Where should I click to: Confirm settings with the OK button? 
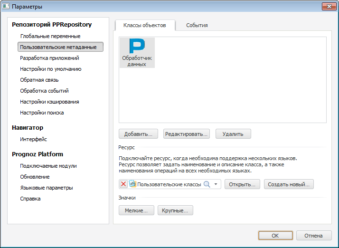tap(275, 235)
